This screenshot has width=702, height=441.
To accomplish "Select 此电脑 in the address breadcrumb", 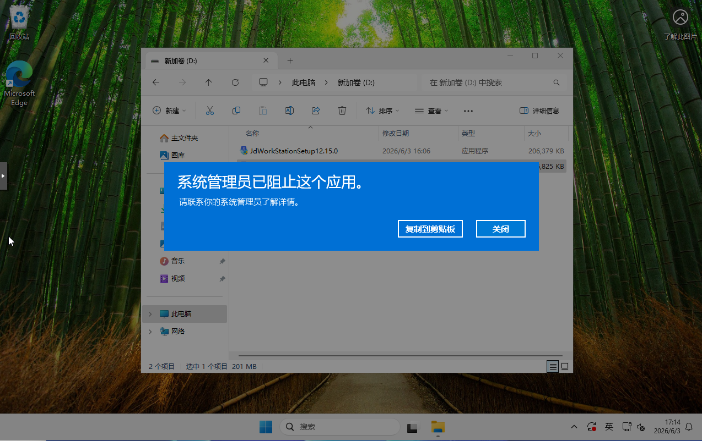I will [304, 82].
